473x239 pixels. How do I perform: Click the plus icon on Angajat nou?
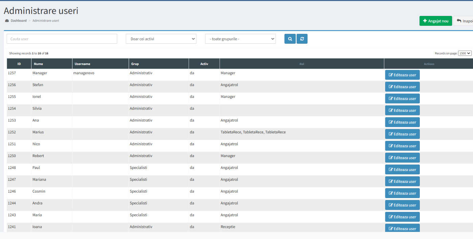[425, 21]
